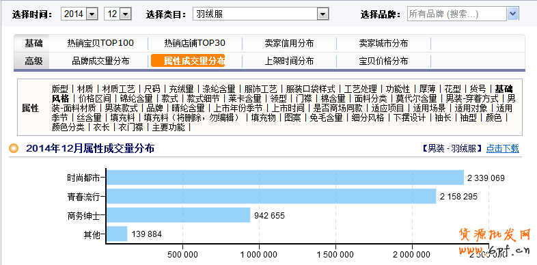Click 点击下载 download link
Screen dimensions: 537x265
point(502,149)
